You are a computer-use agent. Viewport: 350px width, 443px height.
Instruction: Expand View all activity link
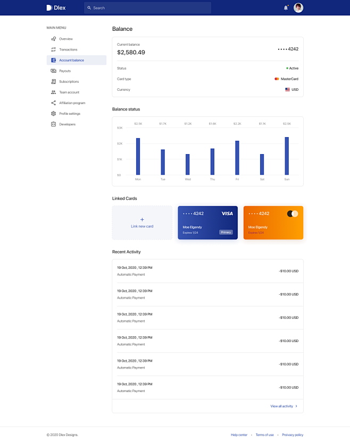[284, 406]
